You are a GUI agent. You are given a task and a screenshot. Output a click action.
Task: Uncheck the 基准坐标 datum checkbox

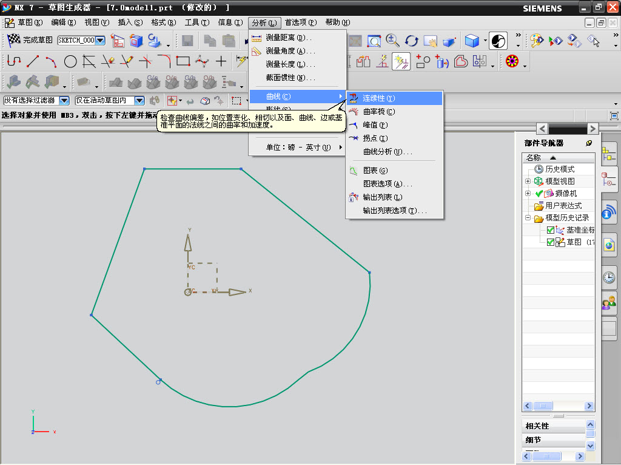click(551, 230)
